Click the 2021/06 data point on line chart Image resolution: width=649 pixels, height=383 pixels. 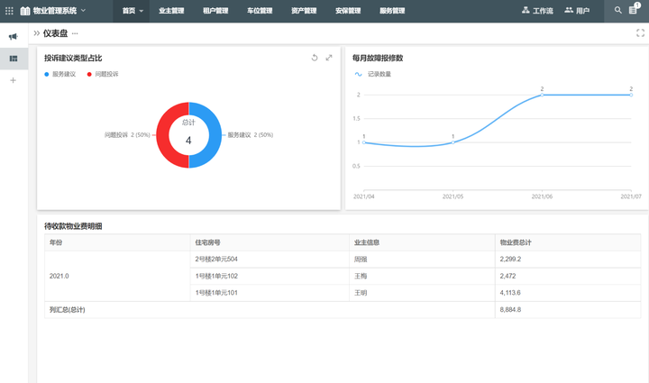click(543, 95)
